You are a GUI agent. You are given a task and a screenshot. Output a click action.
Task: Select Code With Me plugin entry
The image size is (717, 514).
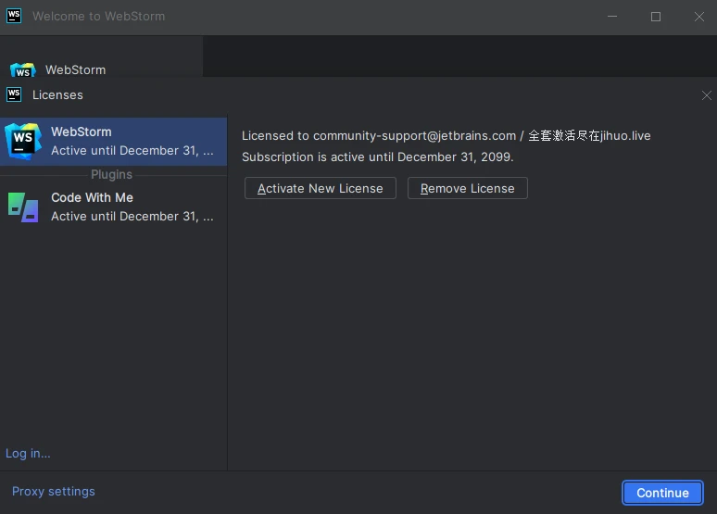point(113,207)
